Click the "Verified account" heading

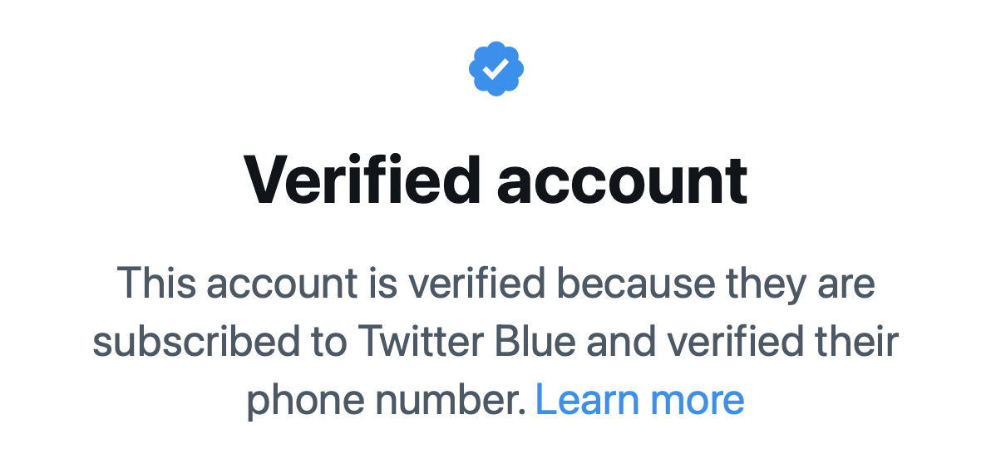pos(496,180)
